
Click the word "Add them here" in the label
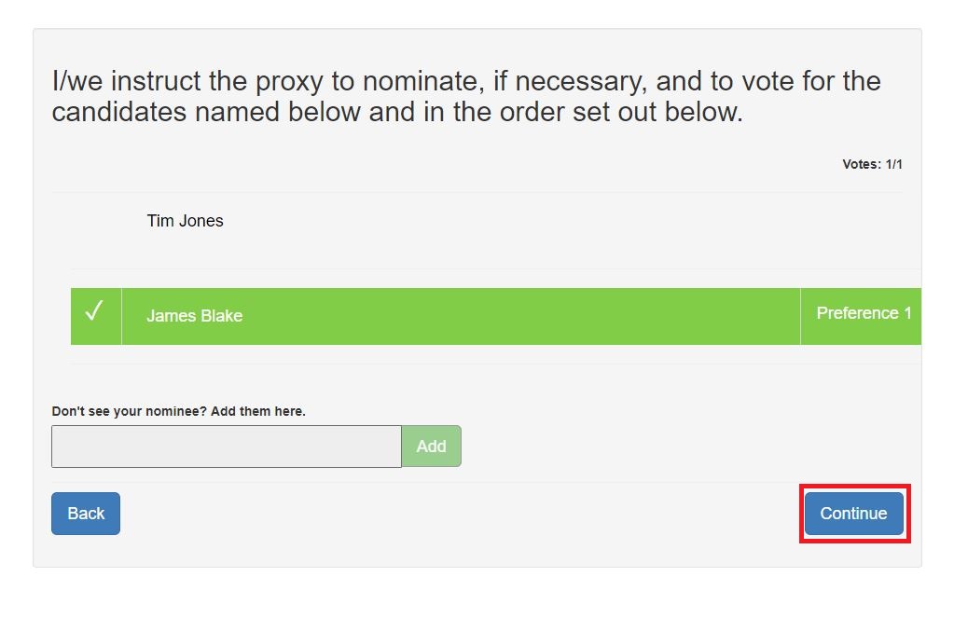(258, 411)
